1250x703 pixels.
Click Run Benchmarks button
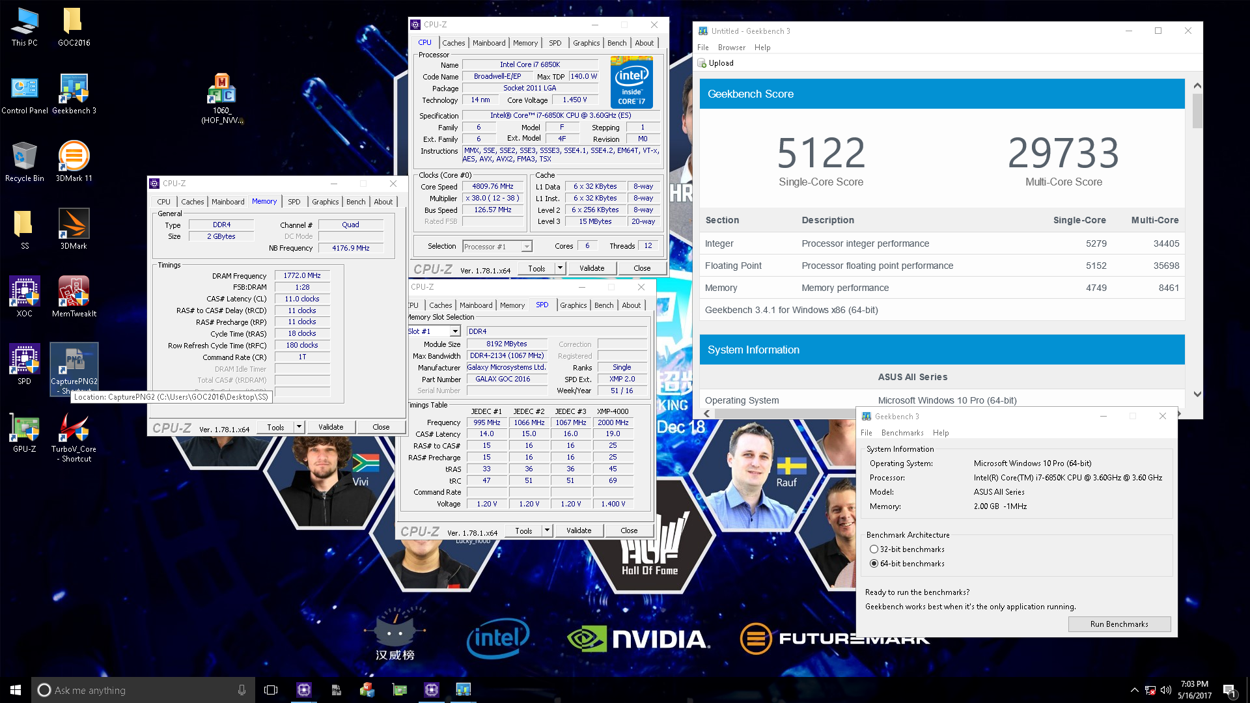[x=1119, y=624]
